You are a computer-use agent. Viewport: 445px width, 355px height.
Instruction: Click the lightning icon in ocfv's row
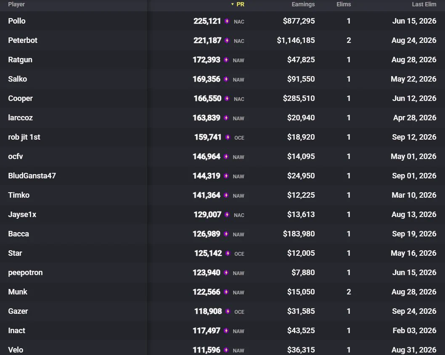[226, 156]
